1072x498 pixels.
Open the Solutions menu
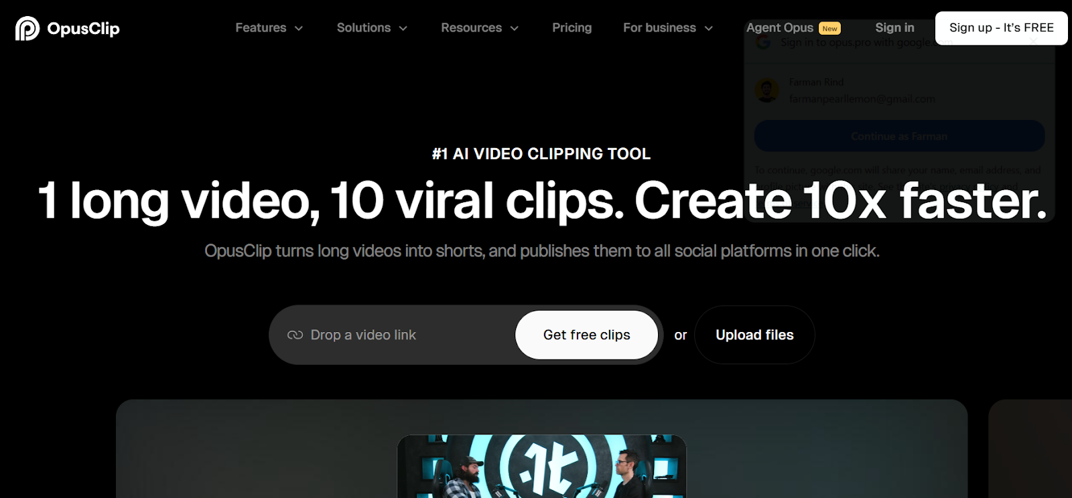(x=364, y=28)
